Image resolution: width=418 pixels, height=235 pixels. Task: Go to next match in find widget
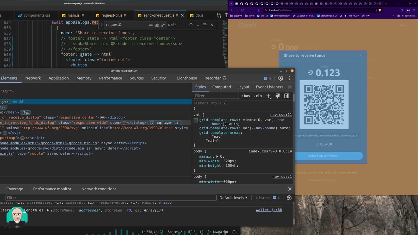pos(198,25)
